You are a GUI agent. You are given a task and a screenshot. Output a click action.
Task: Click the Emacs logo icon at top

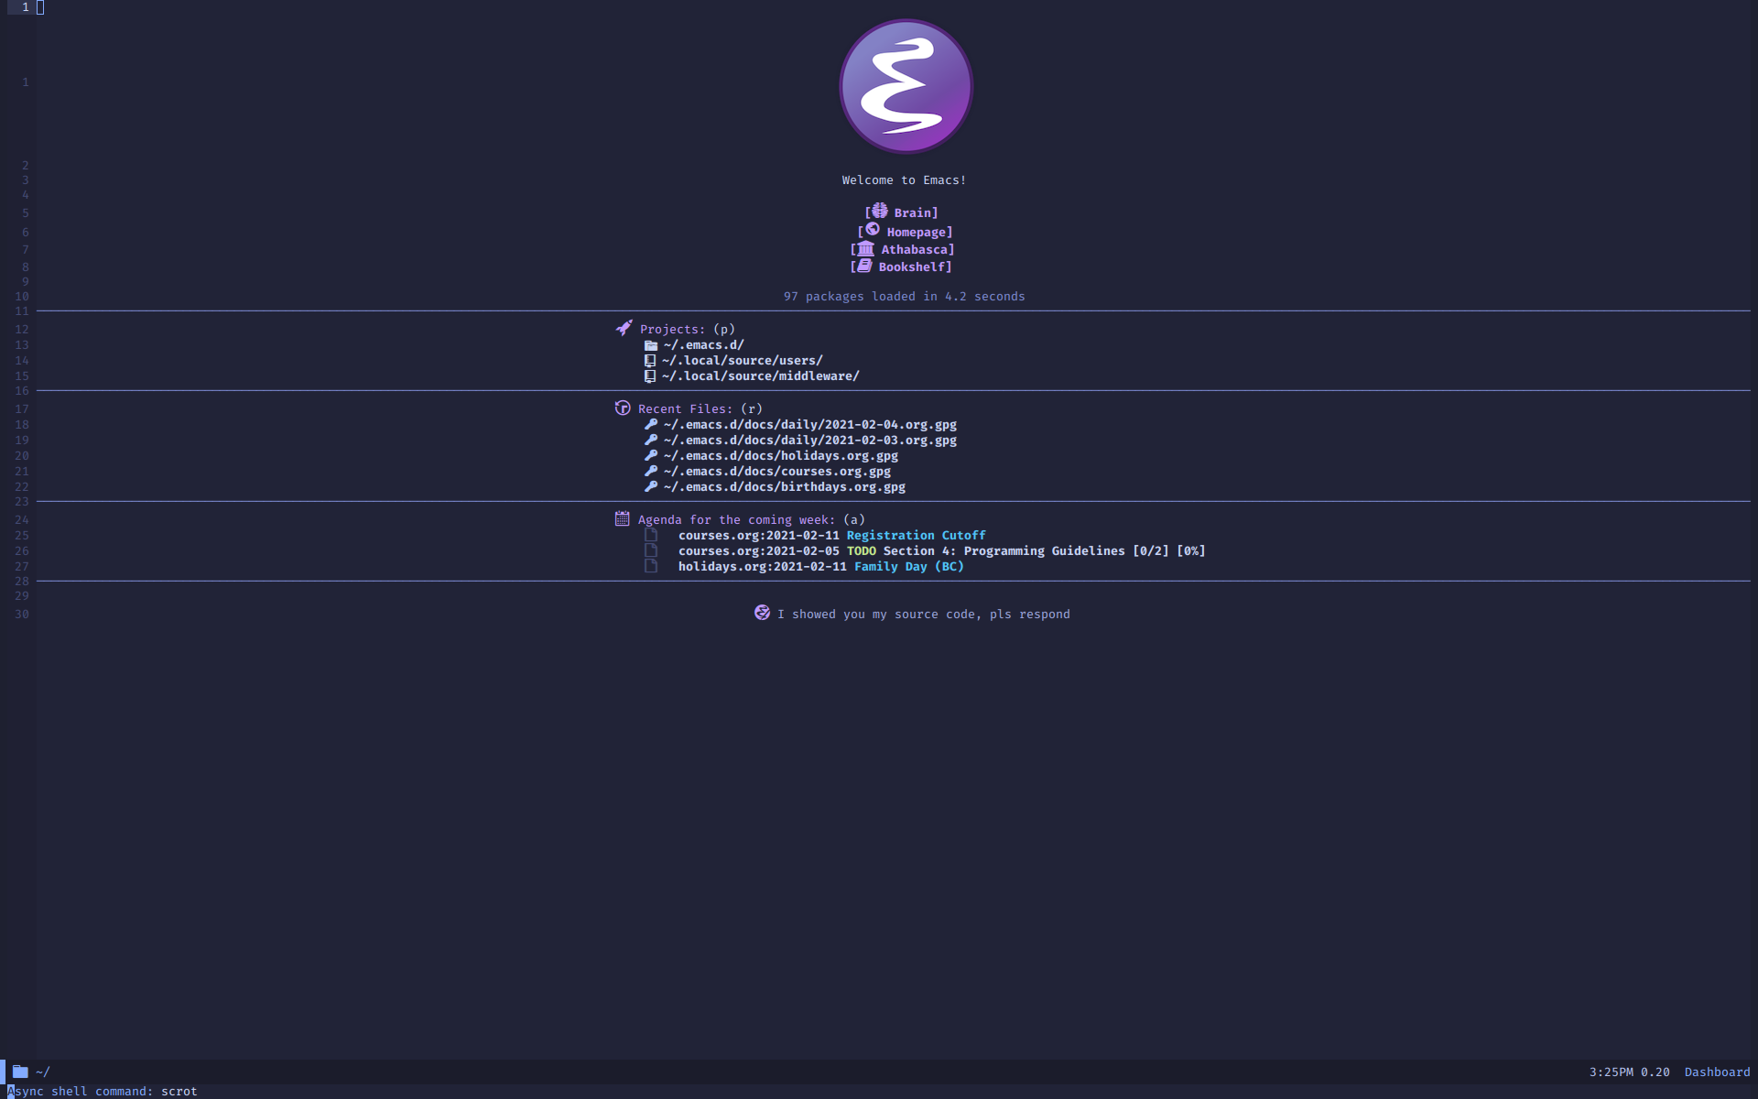point(905,86)
